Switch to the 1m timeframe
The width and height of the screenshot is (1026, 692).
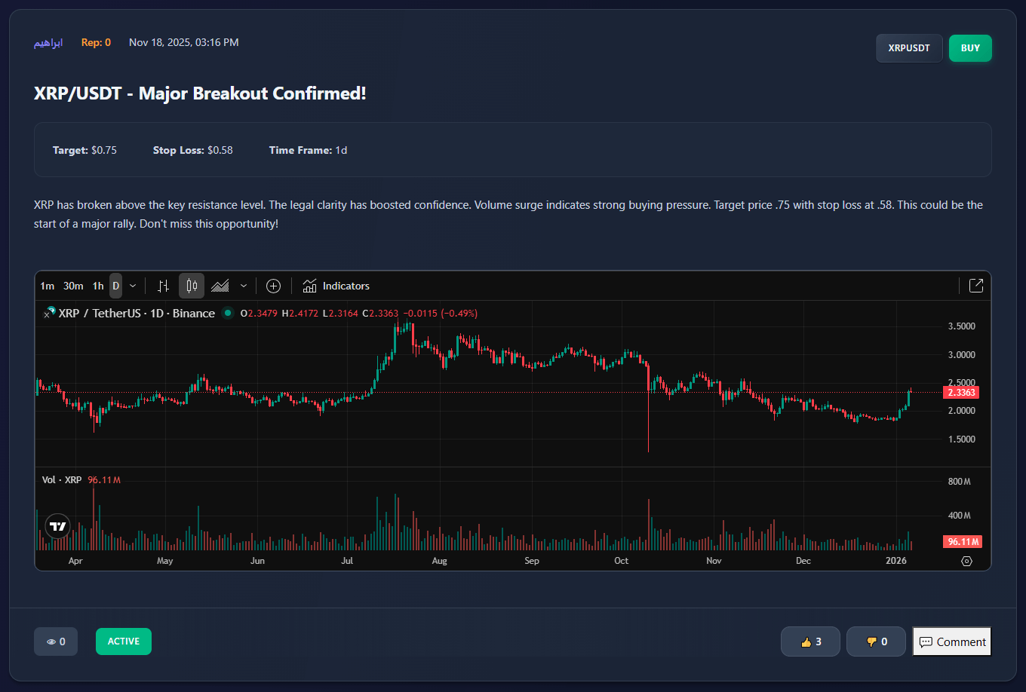click(x=48, y=286)
